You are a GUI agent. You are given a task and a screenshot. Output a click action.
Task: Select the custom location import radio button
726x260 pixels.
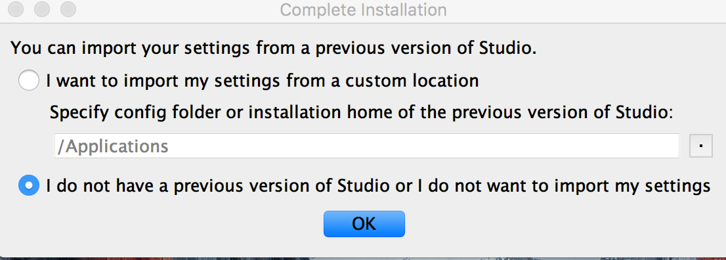coord(29,81)
